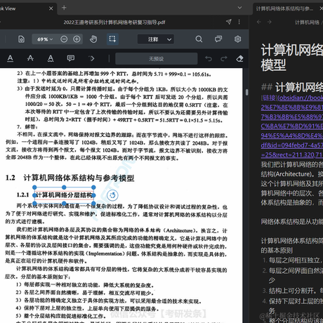Click heading 1.2 计算机网络体系结构与参考模型
323x323 pixels.
[x=70, y=178]
